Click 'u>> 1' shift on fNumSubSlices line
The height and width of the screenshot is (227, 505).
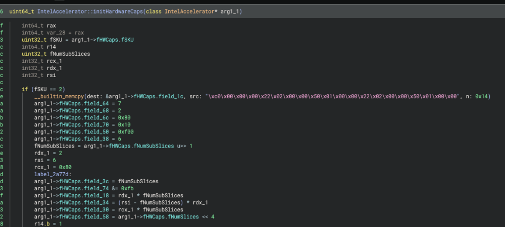pos(184,146)
